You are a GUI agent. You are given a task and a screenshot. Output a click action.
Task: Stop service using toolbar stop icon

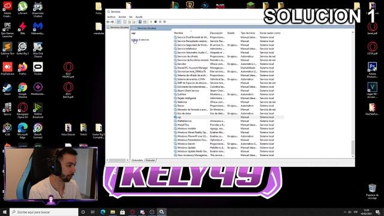(155, 22)
